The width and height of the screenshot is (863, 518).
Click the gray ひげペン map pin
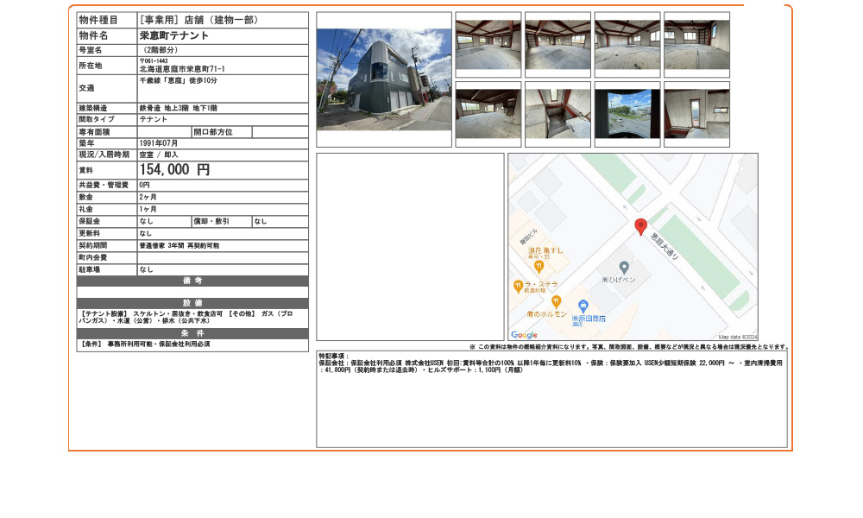624,268
